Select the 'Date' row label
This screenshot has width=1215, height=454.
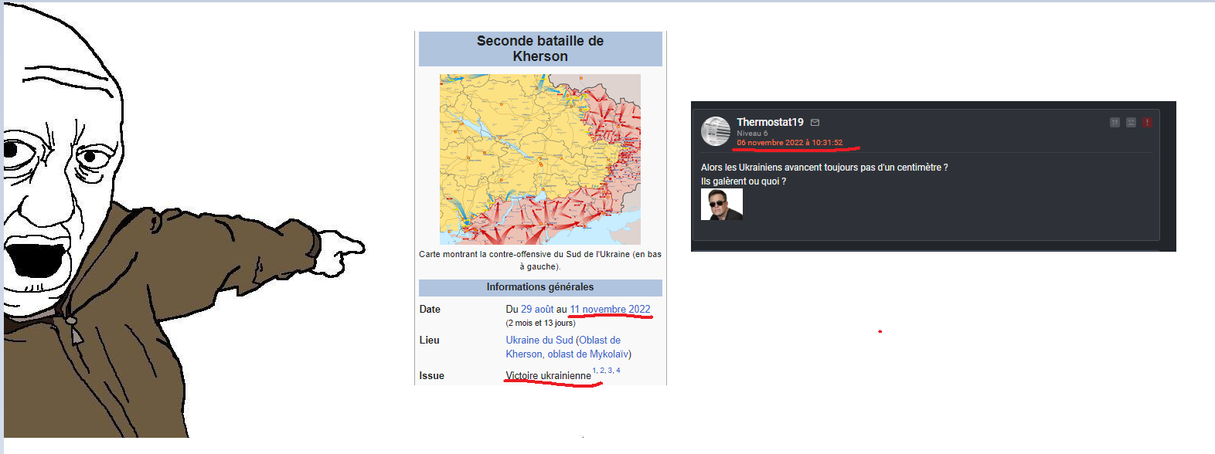[430, 309]
